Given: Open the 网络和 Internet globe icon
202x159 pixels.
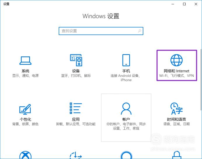Looking at the screenshot, I should pos(177,60).
